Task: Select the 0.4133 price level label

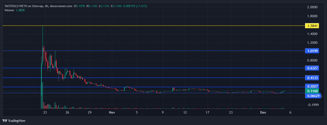Action: click(x=312, y=78)
